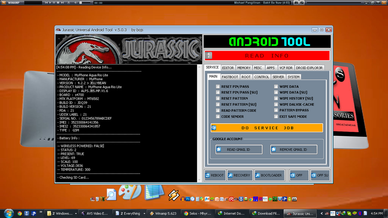Launch Chrome from quick launch
The width and height of the screenshot is (388, 218).
(x=20, y=213)
